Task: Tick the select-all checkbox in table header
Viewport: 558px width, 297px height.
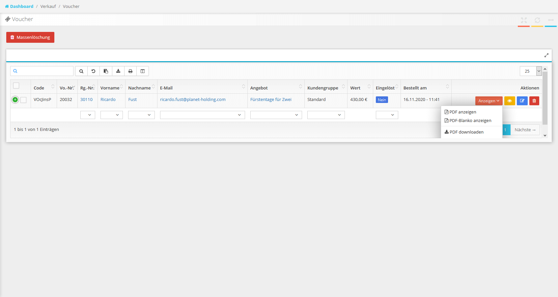Action: [16, 86]
